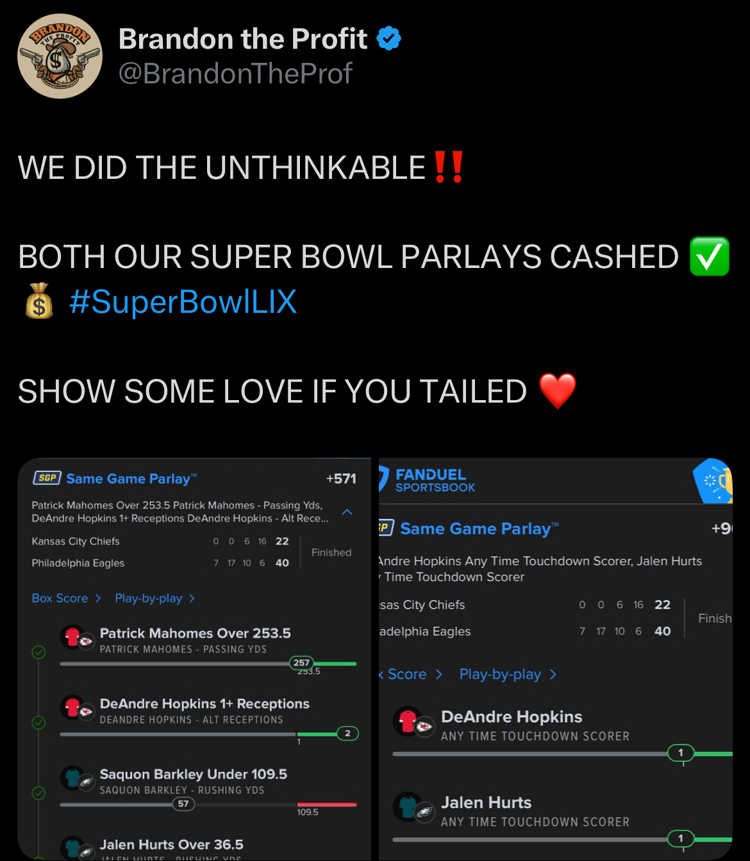Click the blue verified badge
Image resolution: width=750 pixels, height=861 pixels.
point(388,38)
